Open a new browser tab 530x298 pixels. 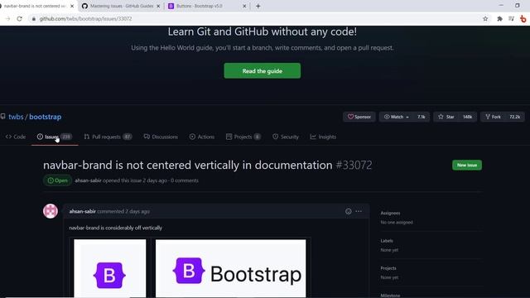pyautogui.click(x=258, y=6)
